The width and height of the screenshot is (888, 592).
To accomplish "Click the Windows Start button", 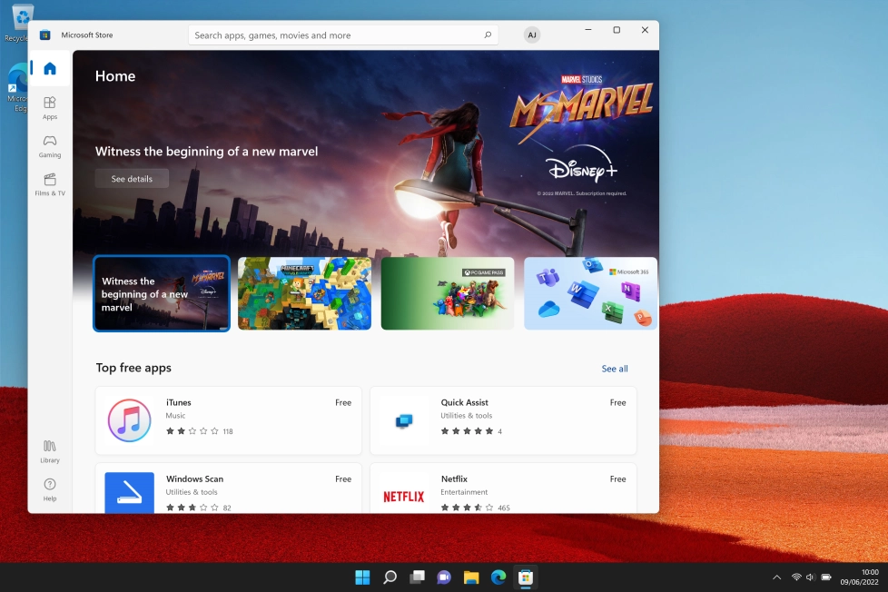I will (x=362, y=577).
